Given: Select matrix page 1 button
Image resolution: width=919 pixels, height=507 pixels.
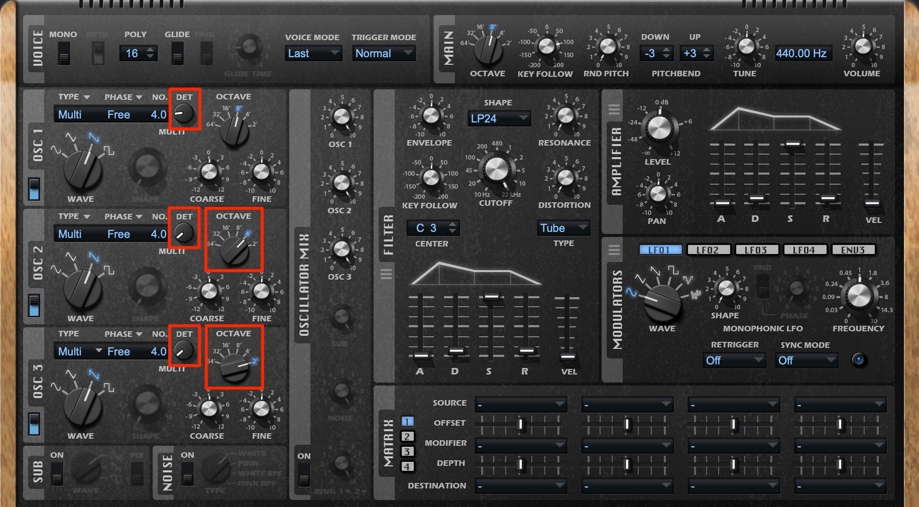Looking at the screenshot, I should [x=407, y=422].
